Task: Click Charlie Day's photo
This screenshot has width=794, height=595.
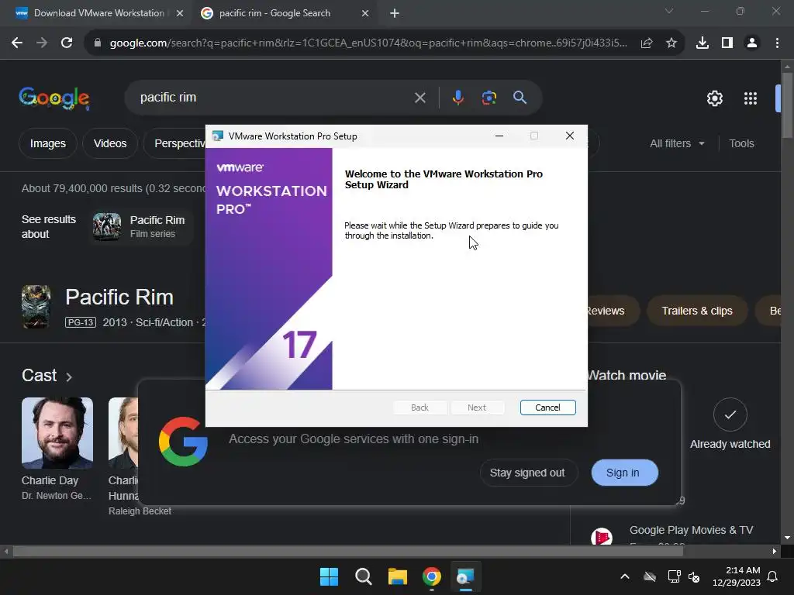Action: click(57, 433)
